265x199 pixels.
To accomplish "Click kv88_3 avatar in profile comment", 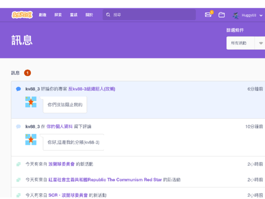I will [31, 139].
